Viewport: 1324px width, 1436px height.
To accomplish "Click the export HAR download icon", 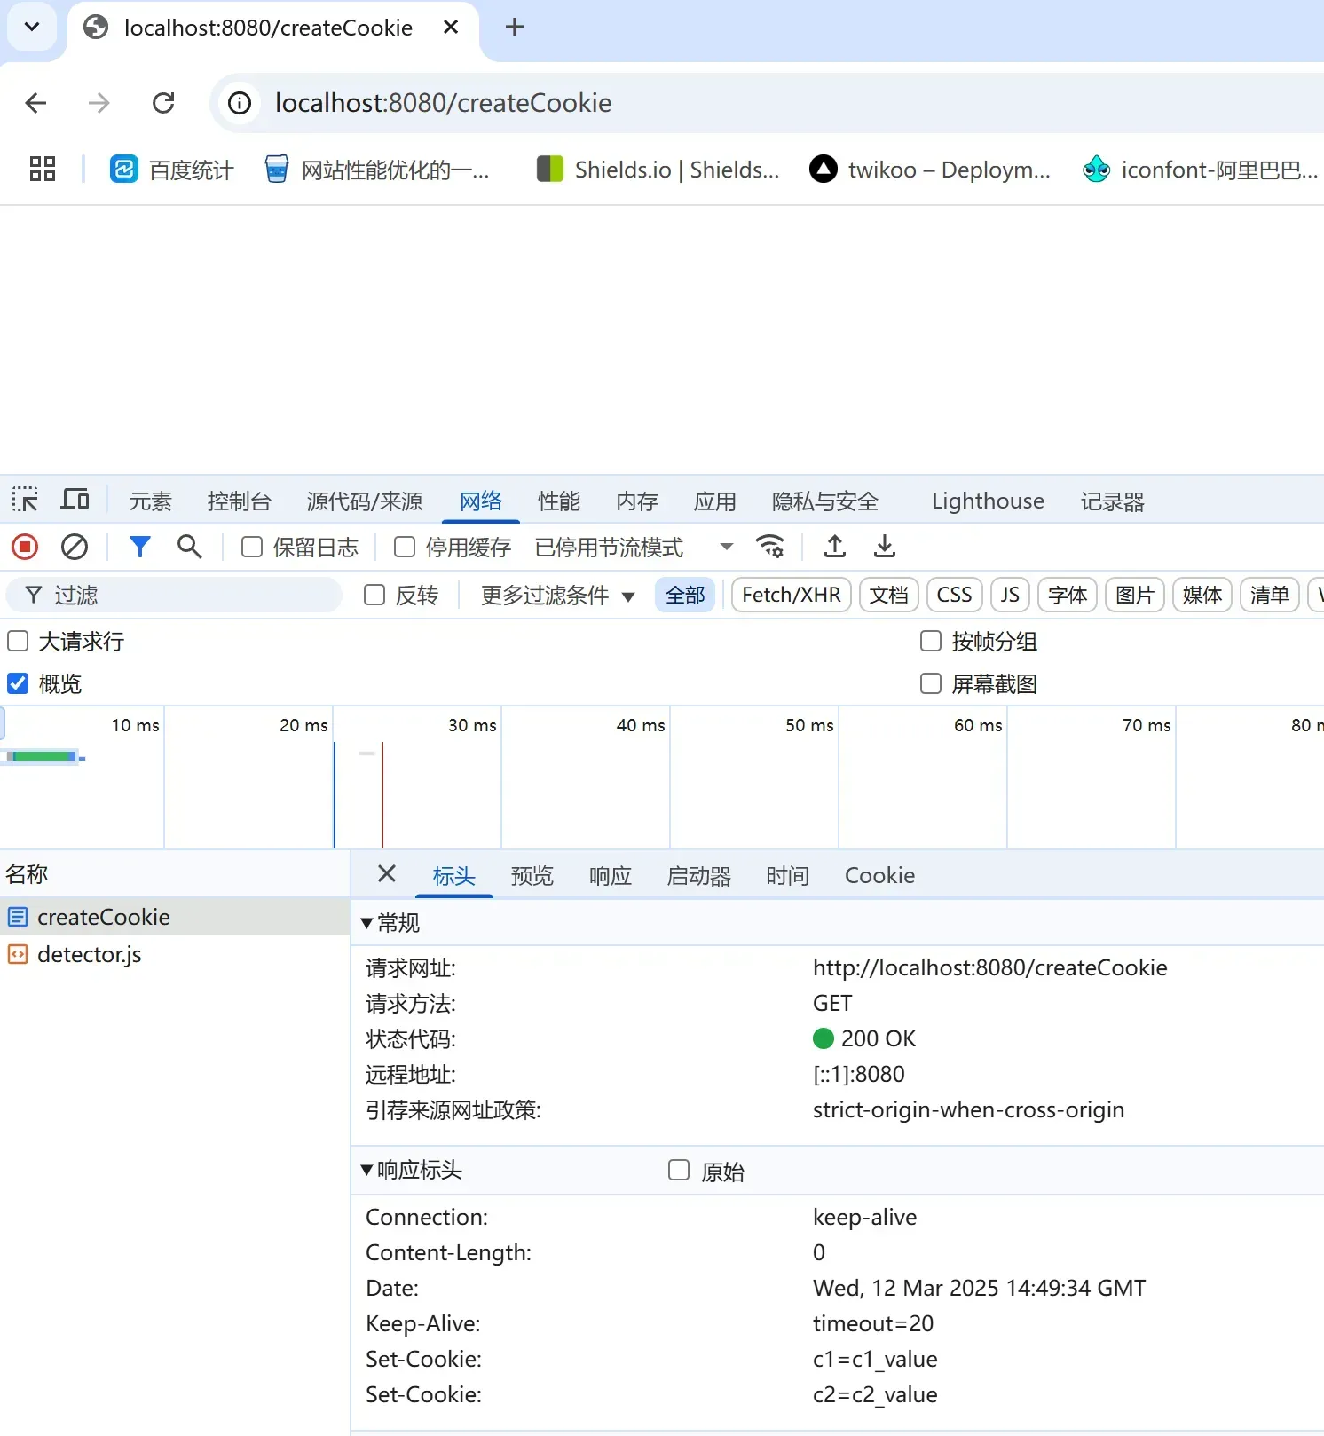I will [x=884, y=547].
